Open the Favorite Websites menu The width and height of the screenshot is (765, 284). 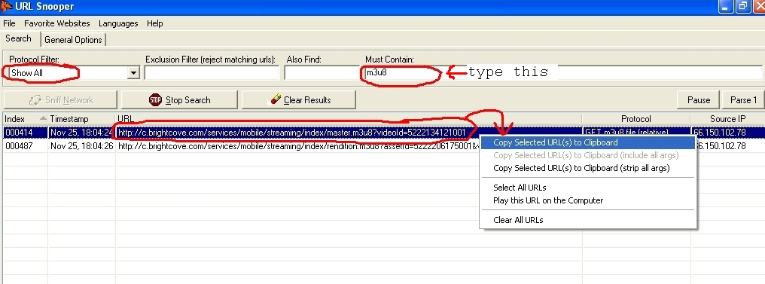tap(57, 23)
